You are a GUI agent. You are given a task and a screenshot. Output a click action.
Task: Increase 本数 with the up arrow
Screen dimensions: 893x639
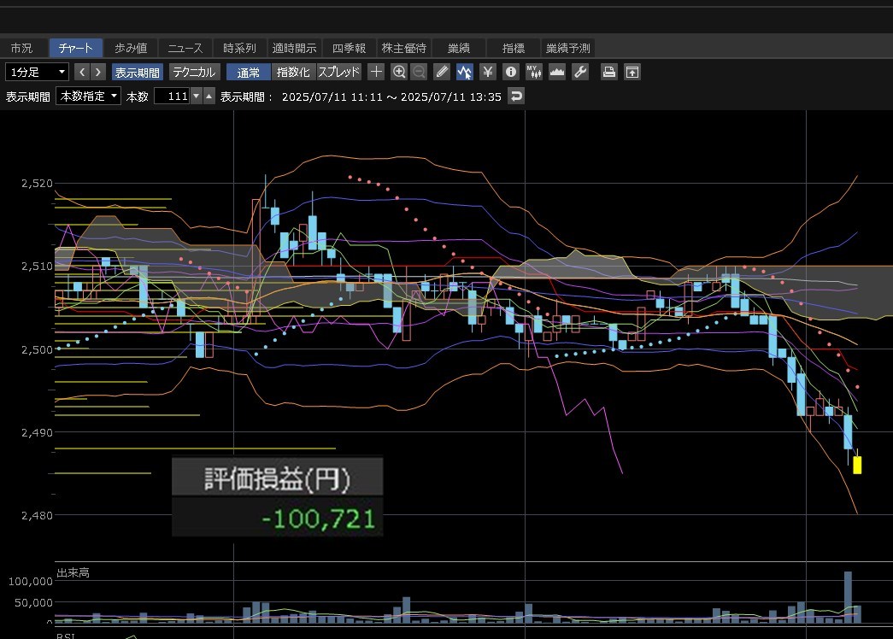[209, 97]
